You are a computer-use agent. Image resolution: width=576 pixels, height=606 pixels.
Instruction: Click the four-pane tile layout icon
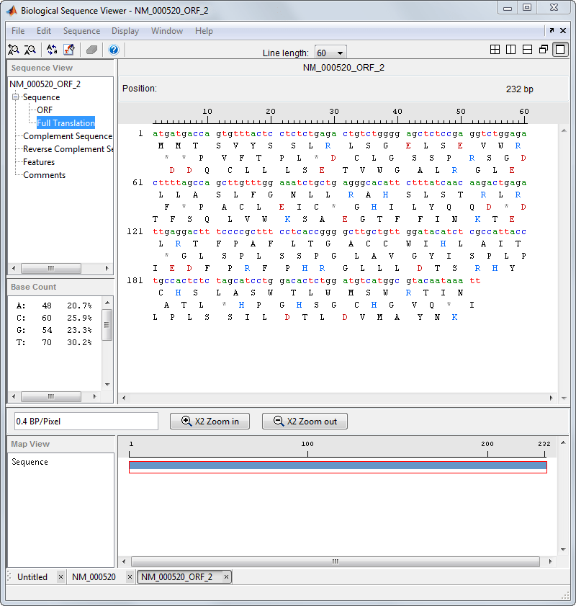coord(495,50)
